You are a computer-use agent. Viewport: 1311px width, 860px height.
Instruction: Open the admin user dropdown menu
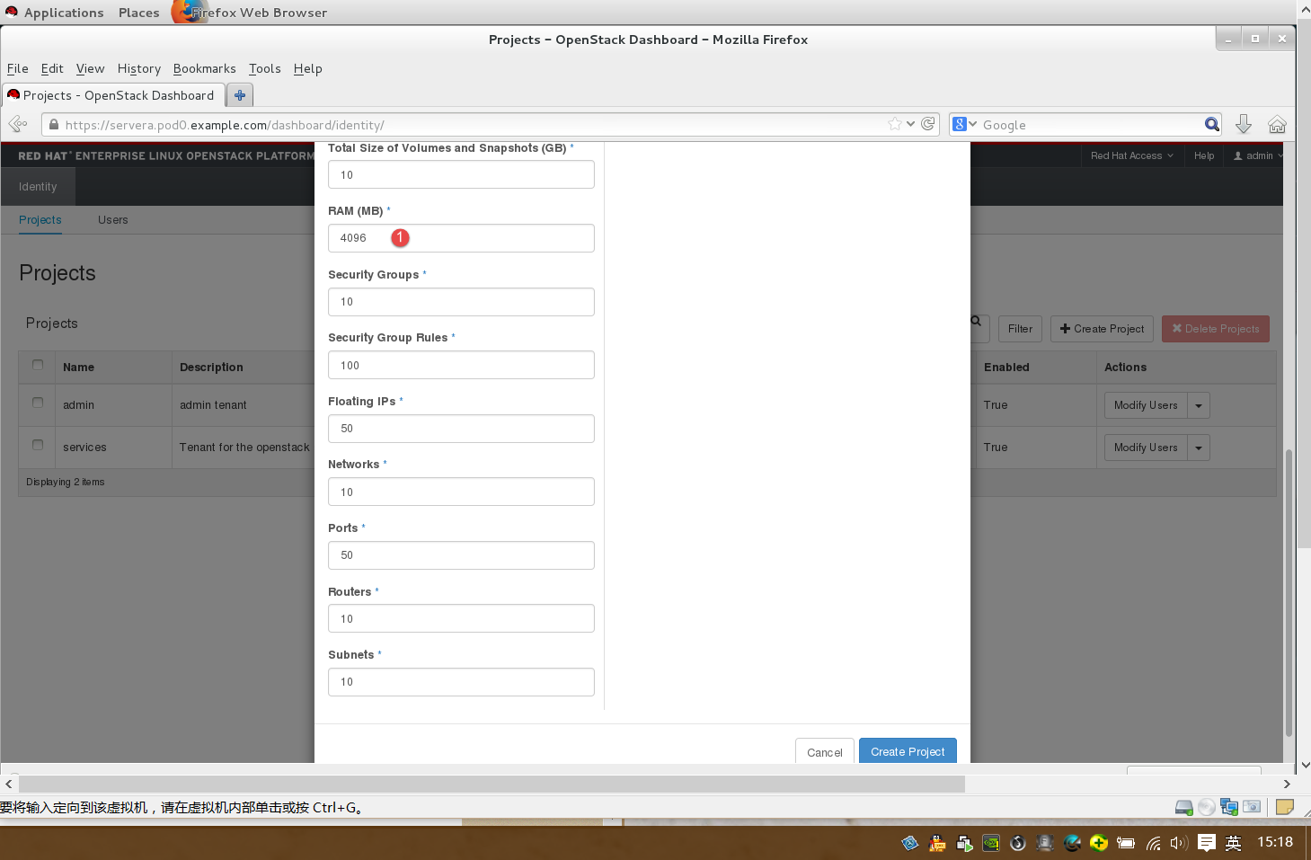click(1258, 155)
